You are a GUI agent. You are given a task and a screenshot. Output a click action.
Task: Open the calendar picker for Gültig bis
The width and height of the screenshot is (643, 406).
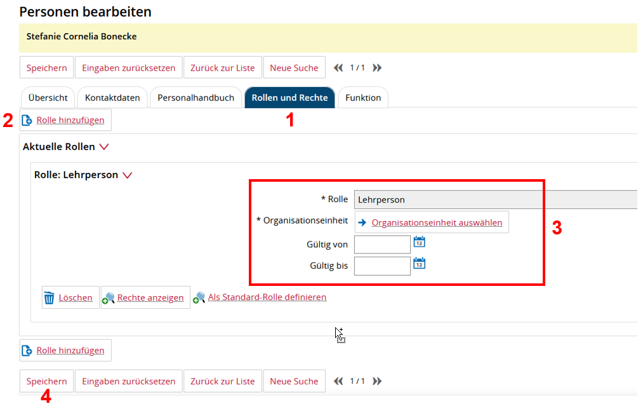pyautogui.click(x=419, y=263)
